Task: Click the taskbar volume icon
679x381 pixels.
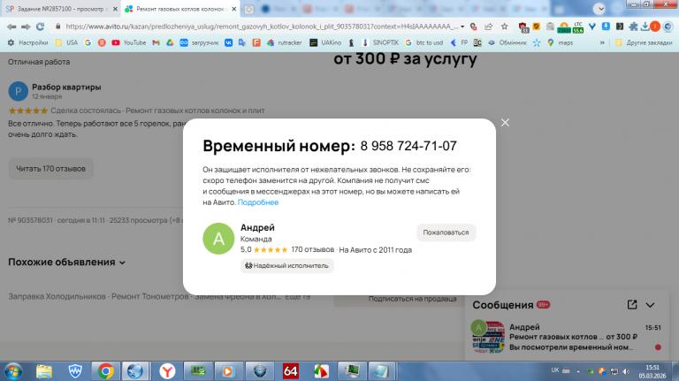Action: 626,371
